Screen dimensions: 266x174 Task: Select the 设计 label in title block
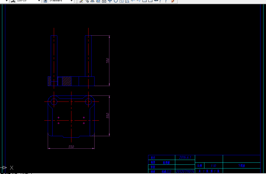click(x=153, y=158)
